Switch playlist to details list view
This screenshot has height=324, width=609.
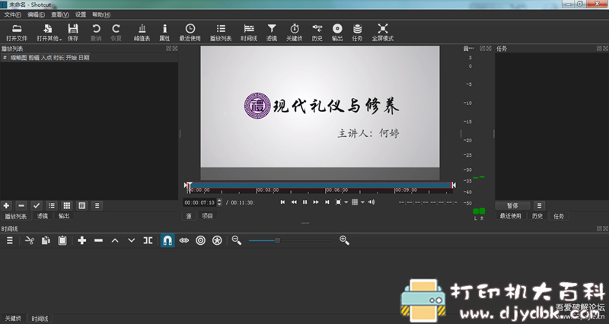coord(52,205)
